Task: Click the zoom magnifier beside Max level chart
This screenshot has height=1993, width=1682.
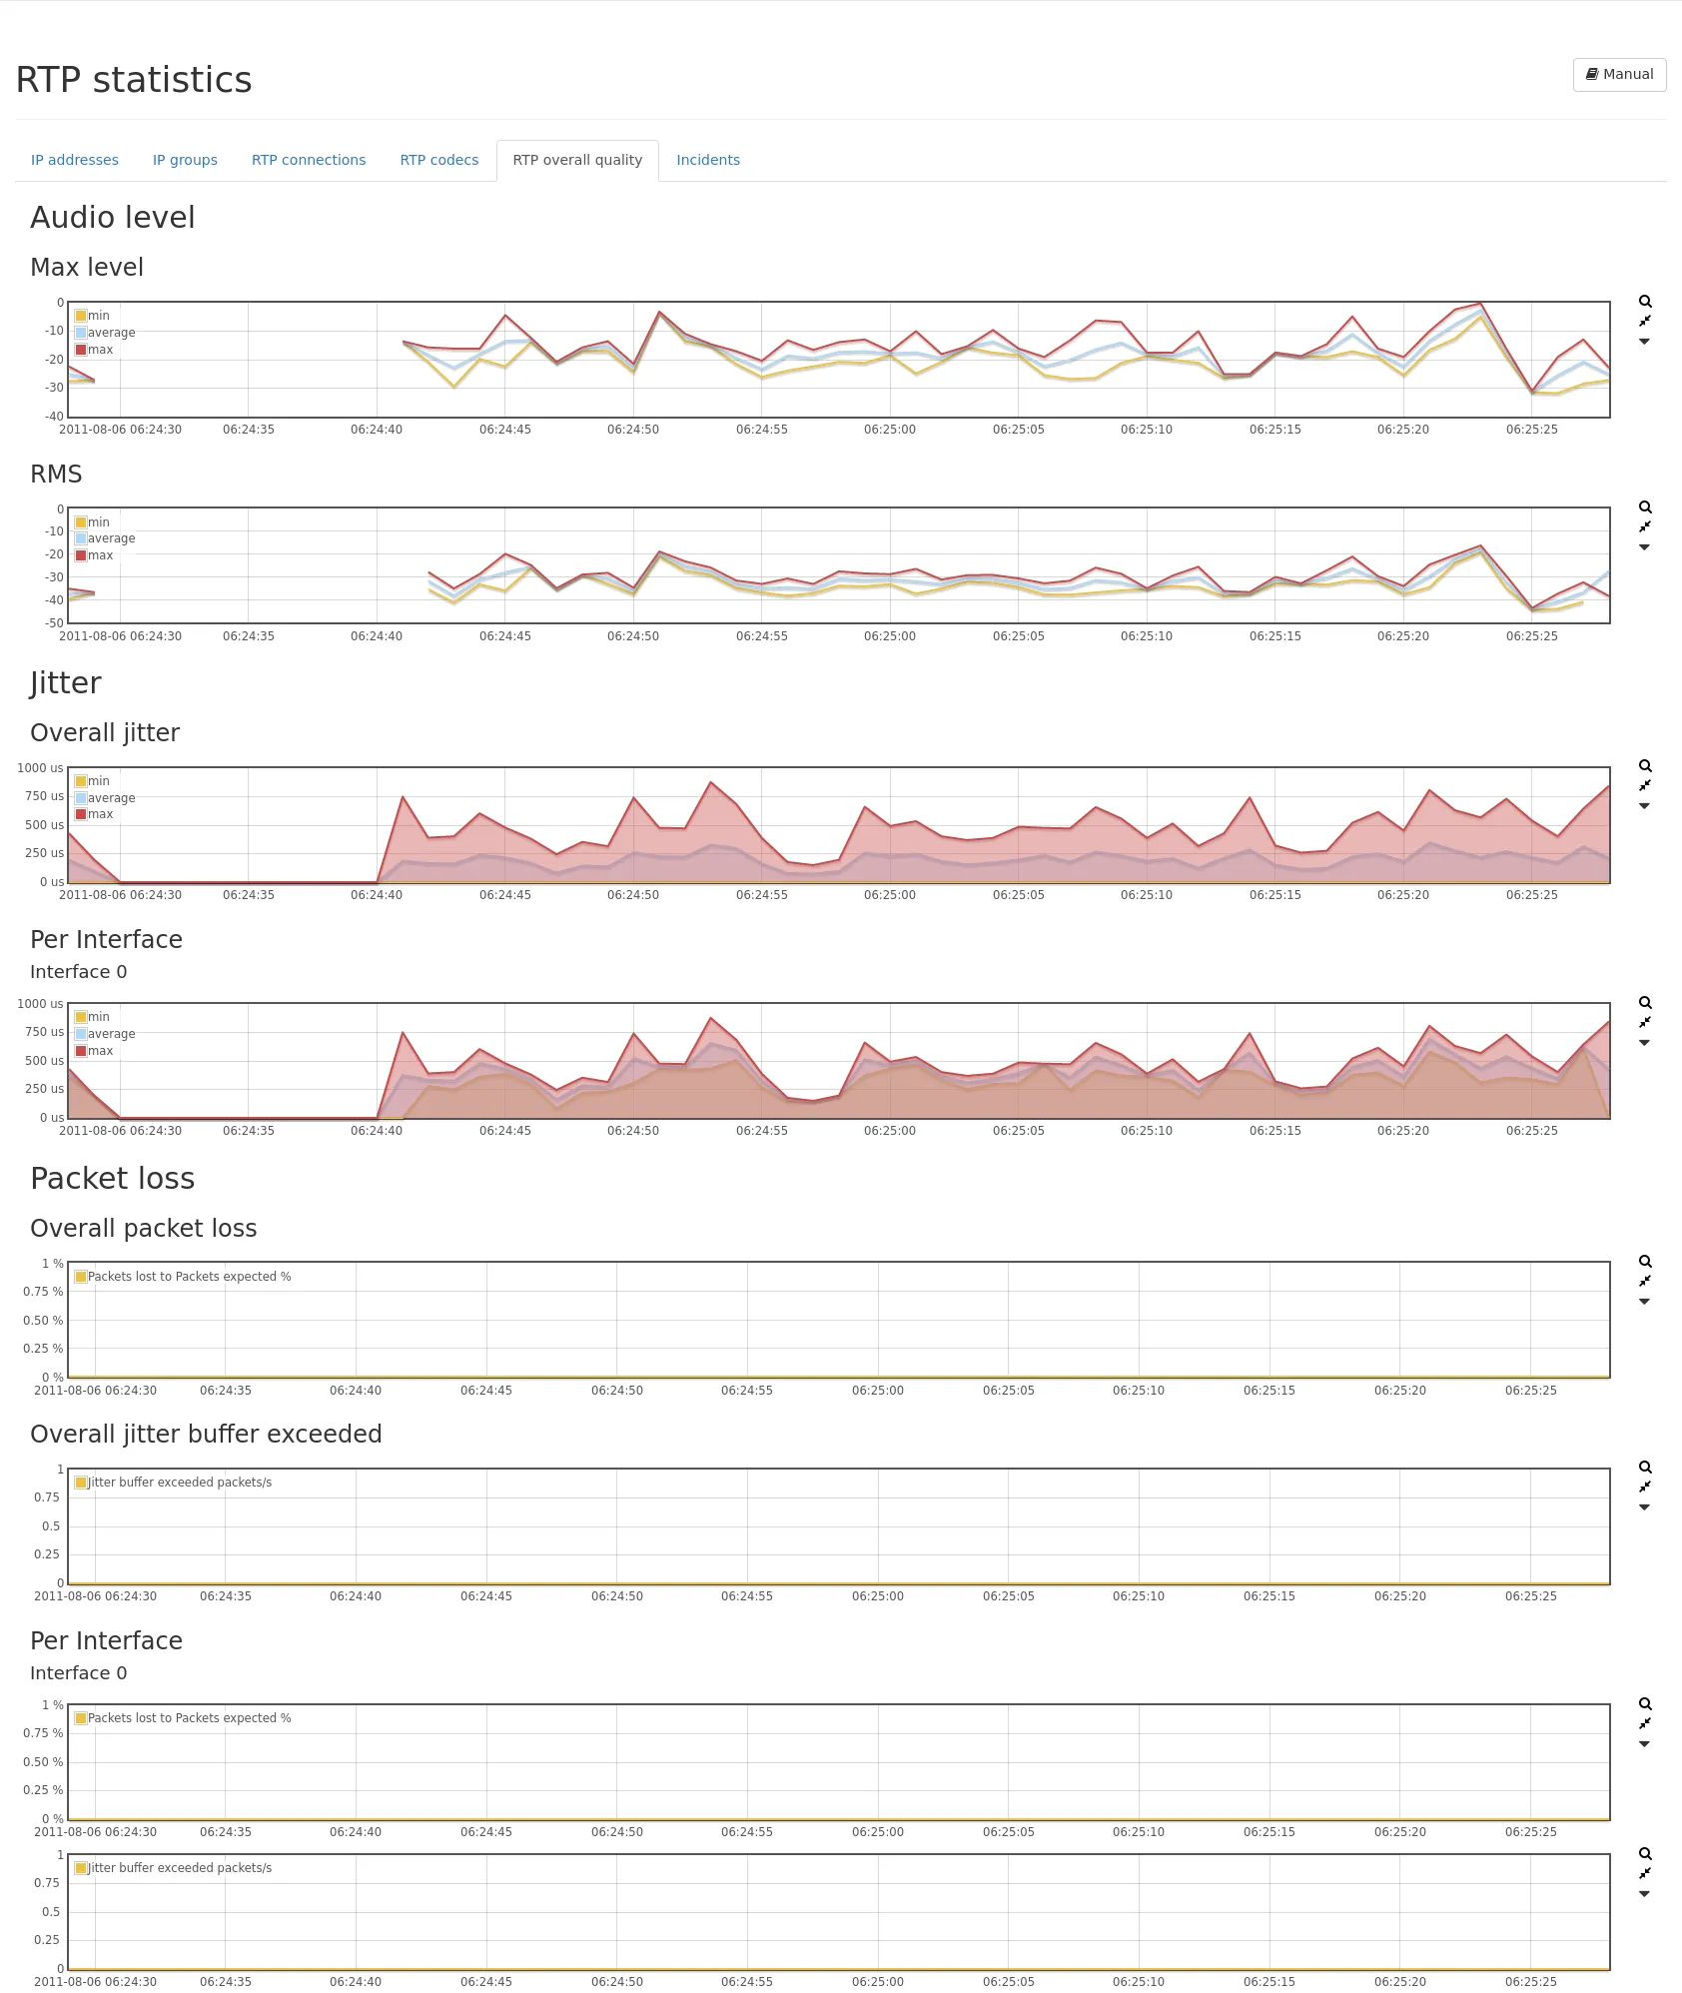Action: click(1645, 302)
